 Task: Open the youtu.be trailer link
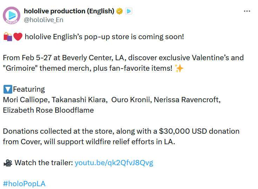click(x=114, y=163)
